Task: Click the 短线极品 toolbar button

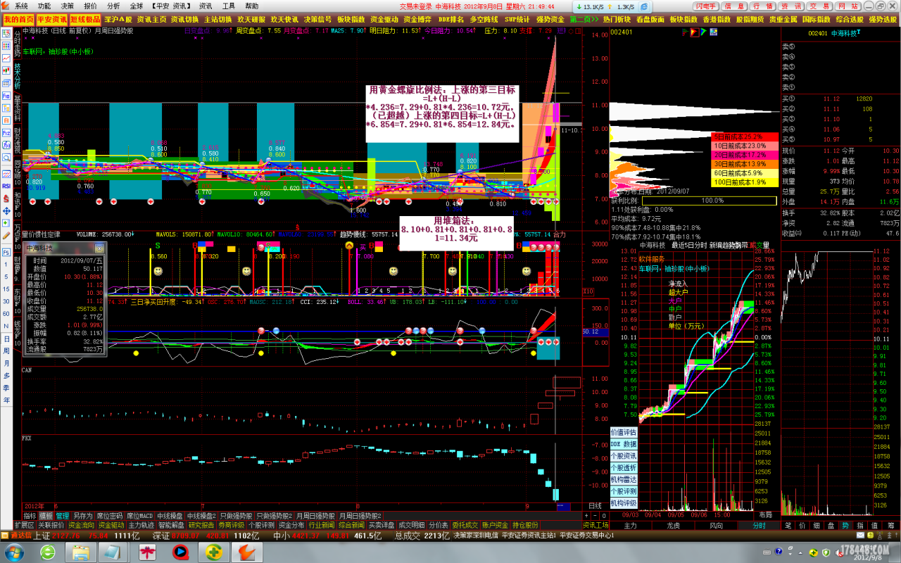Action: point(85,19)
